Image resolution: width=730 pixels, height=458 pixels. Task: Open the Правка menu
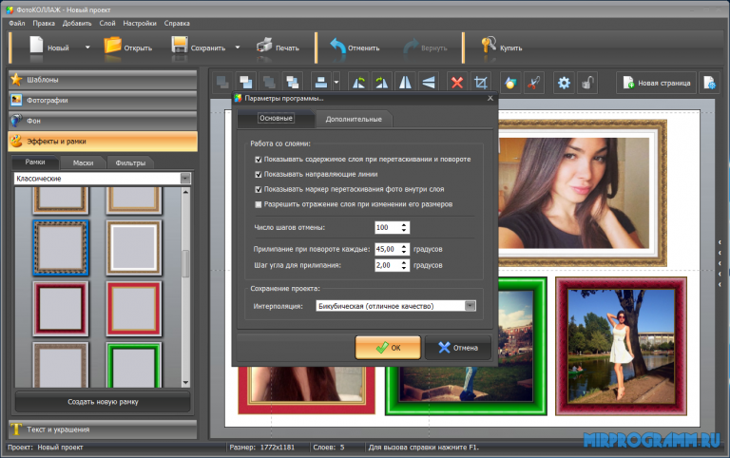[44, 23]
